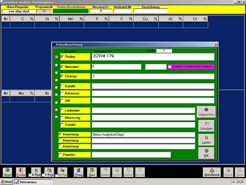Click the Messung input field in dialog

[x=143, y=118]
